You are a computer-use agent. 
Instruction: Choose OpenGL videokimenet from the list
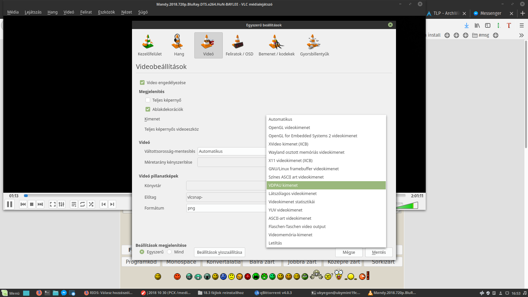pos(326,127)
